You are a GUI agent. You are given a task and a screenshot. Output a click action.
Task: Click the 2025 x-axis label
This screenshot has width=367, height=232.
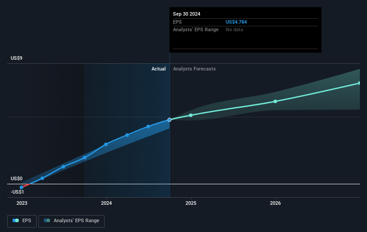click(x=191, y=203)
